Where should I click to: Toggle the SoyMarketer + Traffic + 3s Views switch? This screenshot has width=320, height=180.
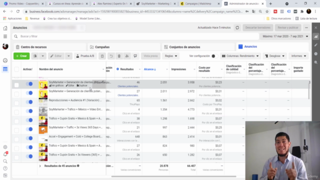pos(29,129)
